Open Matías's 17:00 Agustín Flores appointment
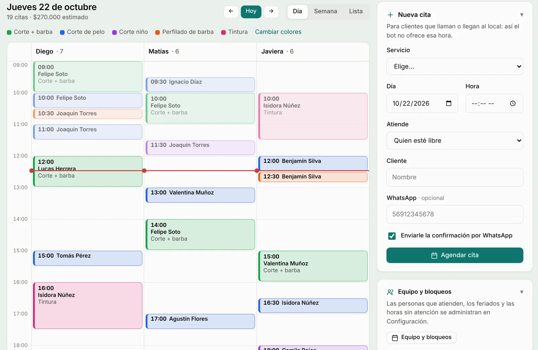 [x=200, y=321]
